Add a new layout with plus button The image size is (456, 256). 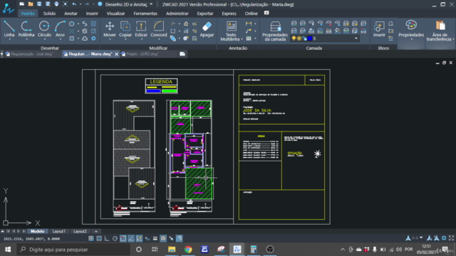point(96,231)
